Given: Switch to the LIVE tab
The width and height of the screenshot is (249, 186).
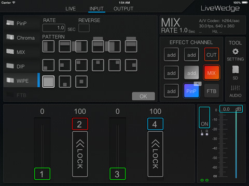Looking at the screenshot, I should tap(71, 9).
